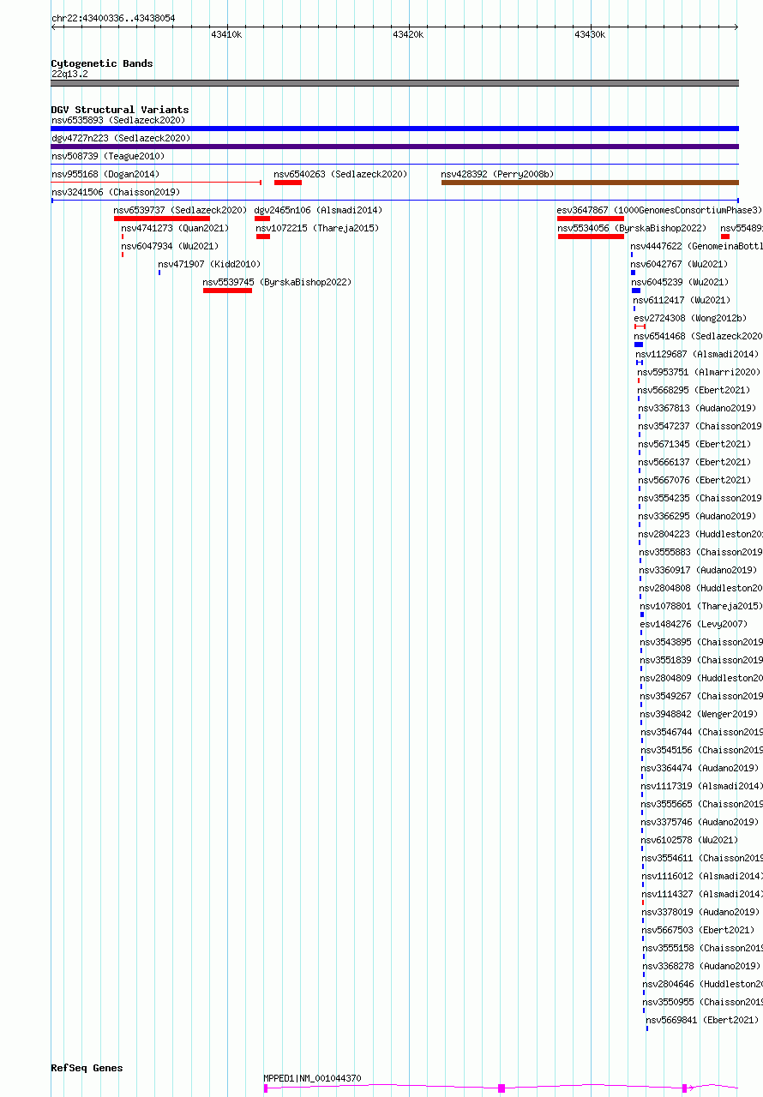Click nsv428392 (Perry2008b) label
Screen dimensions: 763x1097
click(497, 174)
